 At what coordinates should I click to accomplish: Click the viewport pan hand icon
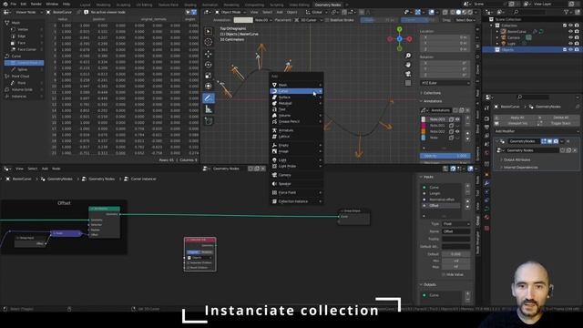(408, 65)
